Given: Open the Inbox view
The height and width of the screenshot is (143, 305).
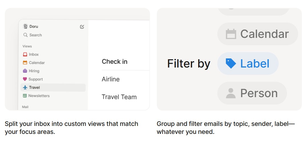Looking at the screenshot, I should click(34, 54).
